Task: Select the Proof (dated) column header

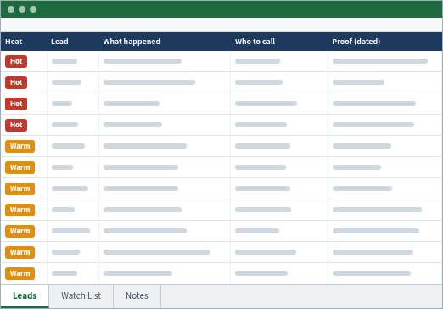Action: (x=385, y=42)
